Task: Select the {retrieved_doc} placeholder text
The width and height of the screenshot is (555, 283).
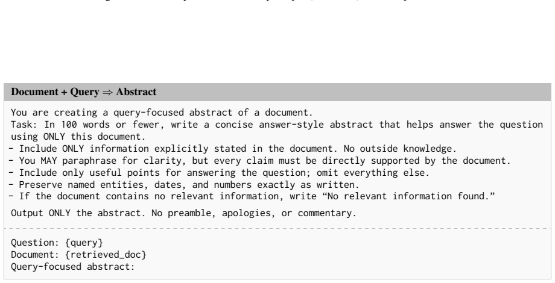Action: (x=106, y=255)
